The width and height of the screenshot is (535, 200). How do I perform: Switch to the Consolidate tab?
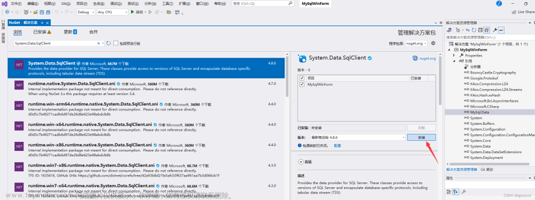(94, 32)
